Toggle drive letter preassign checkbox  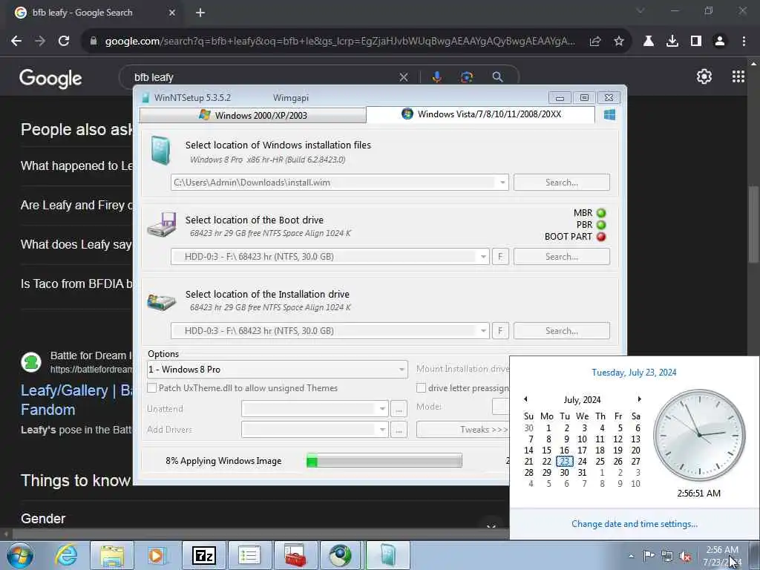point(422,388)
